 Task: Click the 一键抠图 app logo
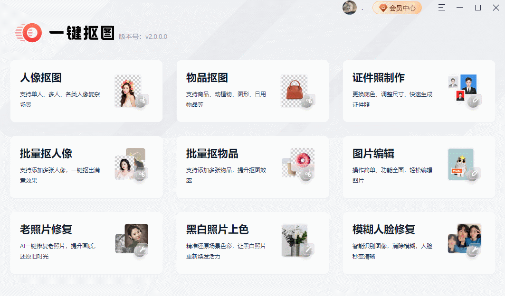click(29, 33)
